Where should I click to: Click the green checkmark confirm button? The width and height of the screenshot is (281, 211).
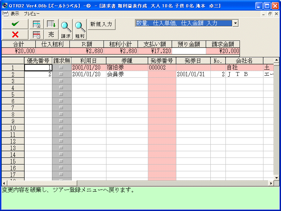coord(15,24)
